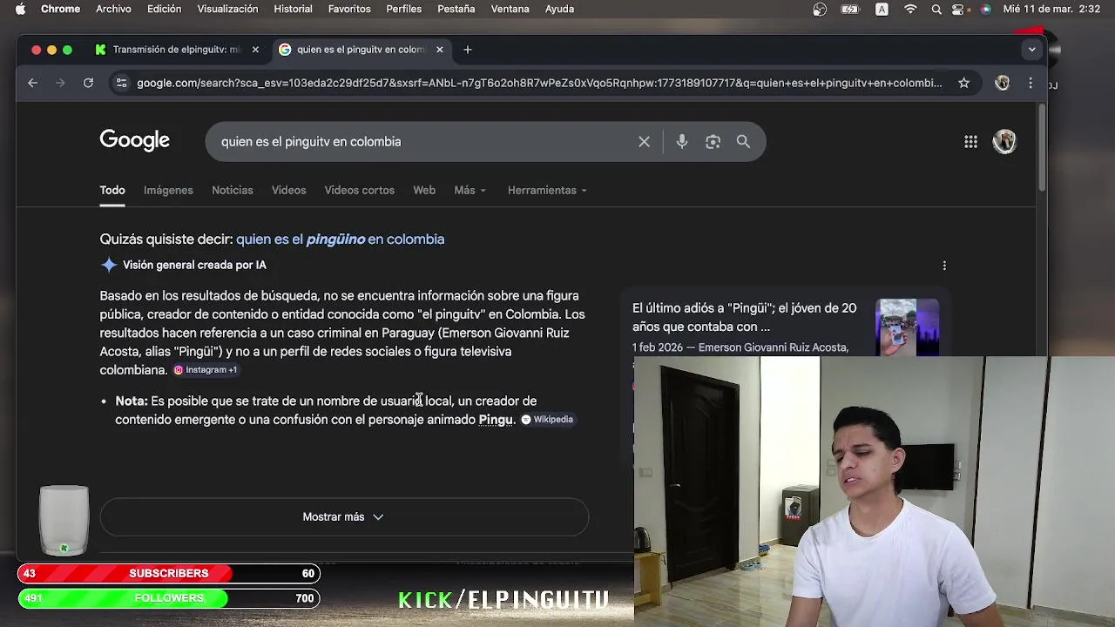Click Visión general creada por IA label

(x=194, y=265)
